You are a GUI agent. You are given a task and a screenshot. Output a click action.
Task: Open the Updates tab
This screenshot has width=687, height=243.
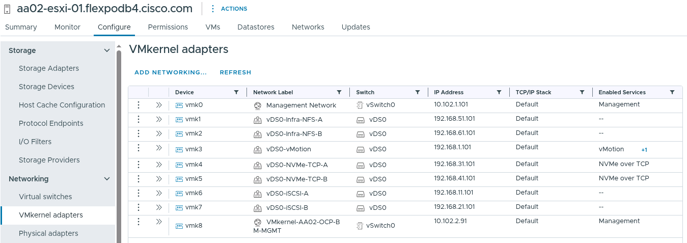(x=356, y=27)
